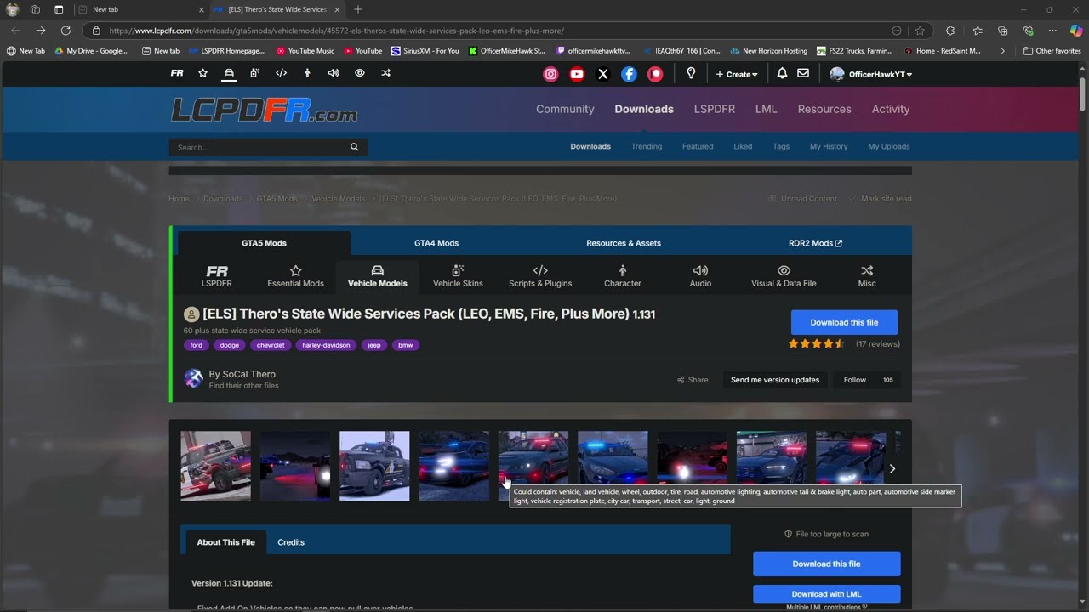This screenshot has height=612, width=1089.
Task: Switch to GTA4 Mods tab
Action: [x=436, y=243]
